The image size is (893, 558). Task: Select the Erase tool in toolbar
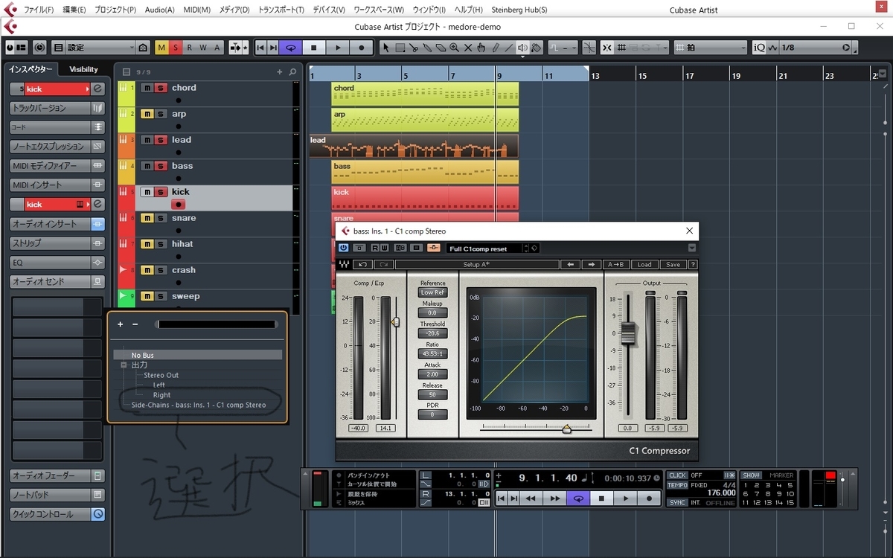pyautogui.click(x=441, y=48)
